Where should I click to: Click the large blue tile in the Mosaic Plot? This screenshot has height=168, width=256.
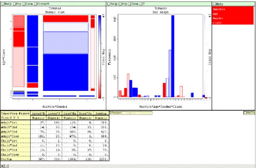tap(65, 73)
